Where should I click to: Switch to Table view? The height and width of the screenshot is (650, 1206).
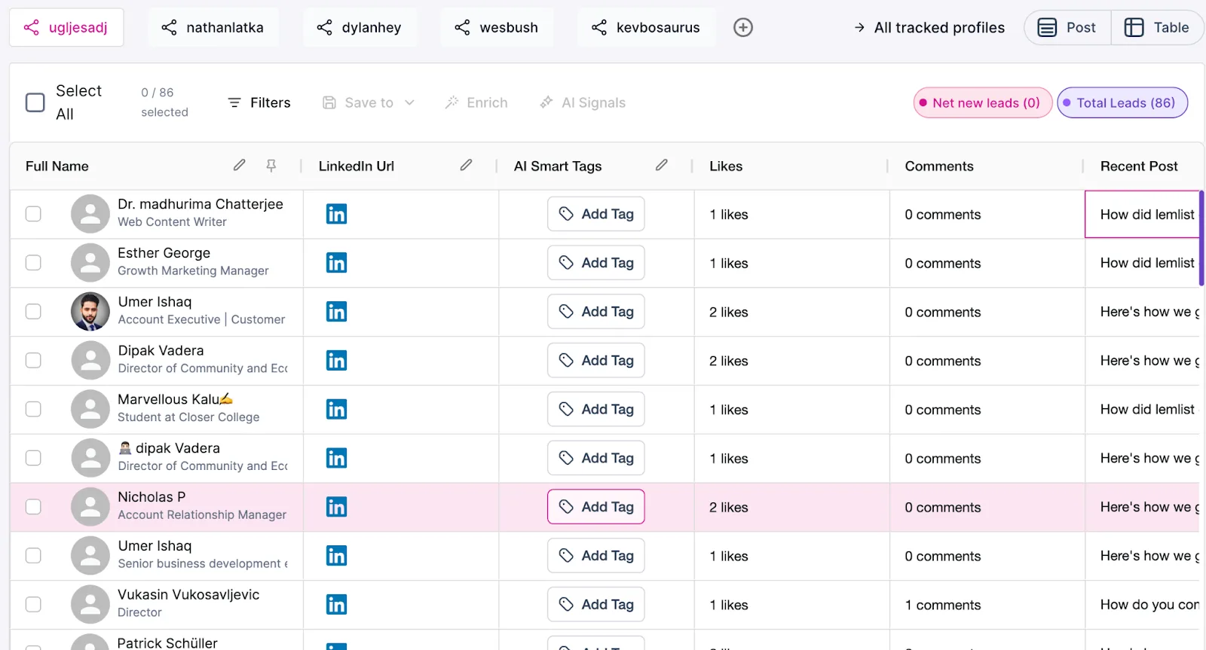point(1157,28)
